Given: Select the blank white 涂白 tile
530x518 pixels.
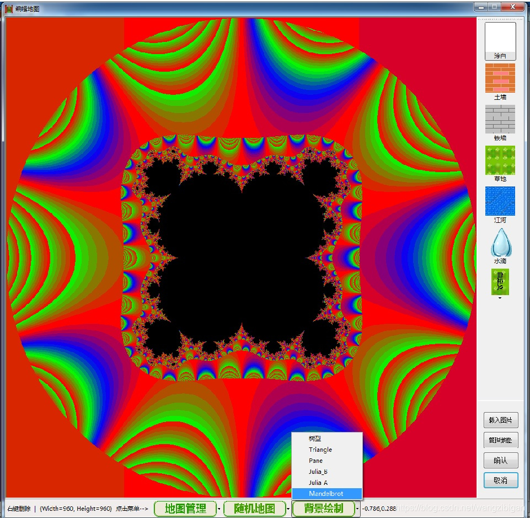Looking at the screenshot, I should point(500,41).
